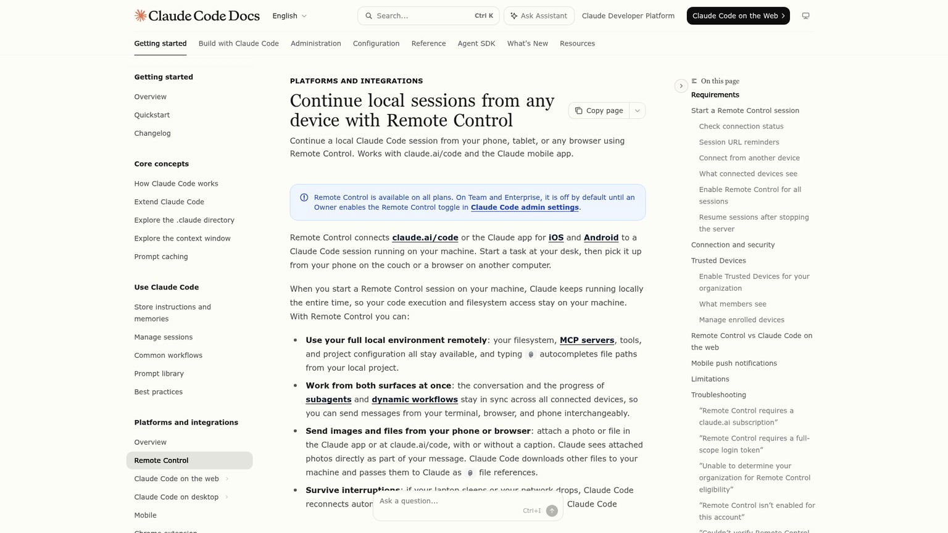The height and width of the screenshot is (533, 948).
Task: Open How Claude Code works page
Action: [x=176, y=184]
